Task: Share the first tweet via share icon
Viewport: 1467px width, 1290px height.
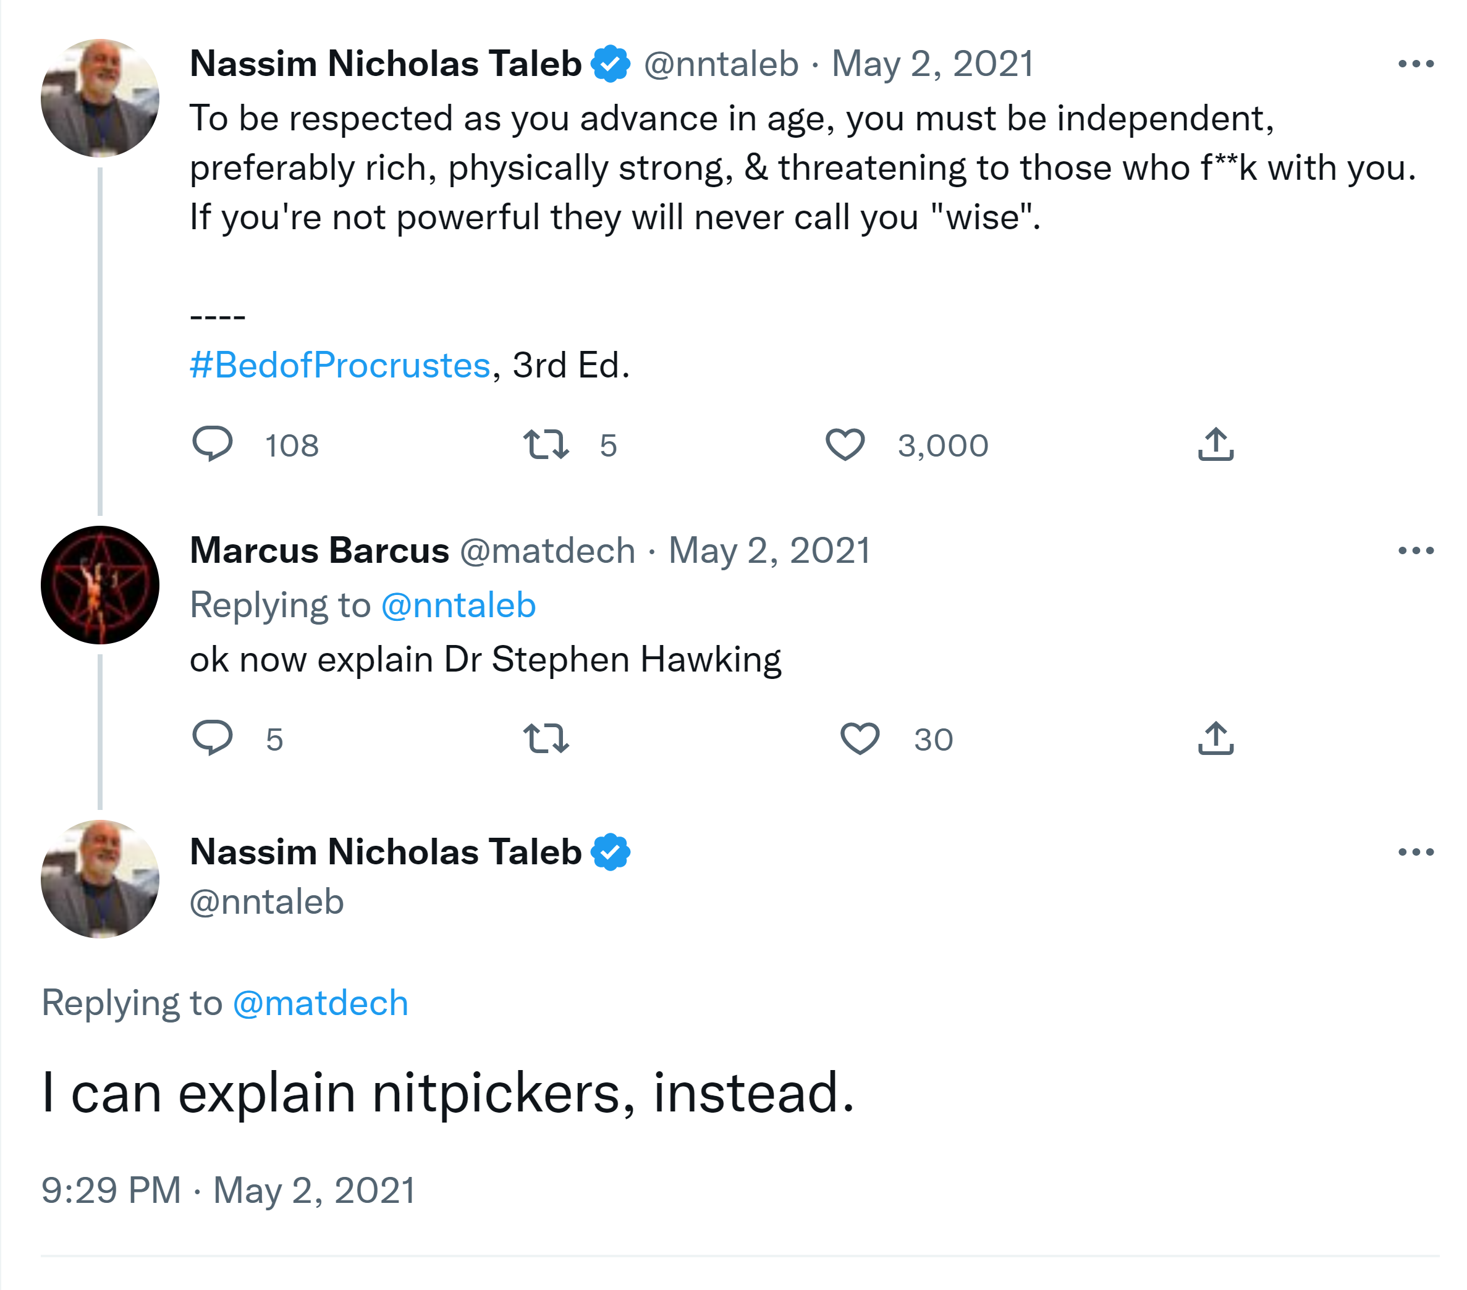Action: coord(1215,444)
